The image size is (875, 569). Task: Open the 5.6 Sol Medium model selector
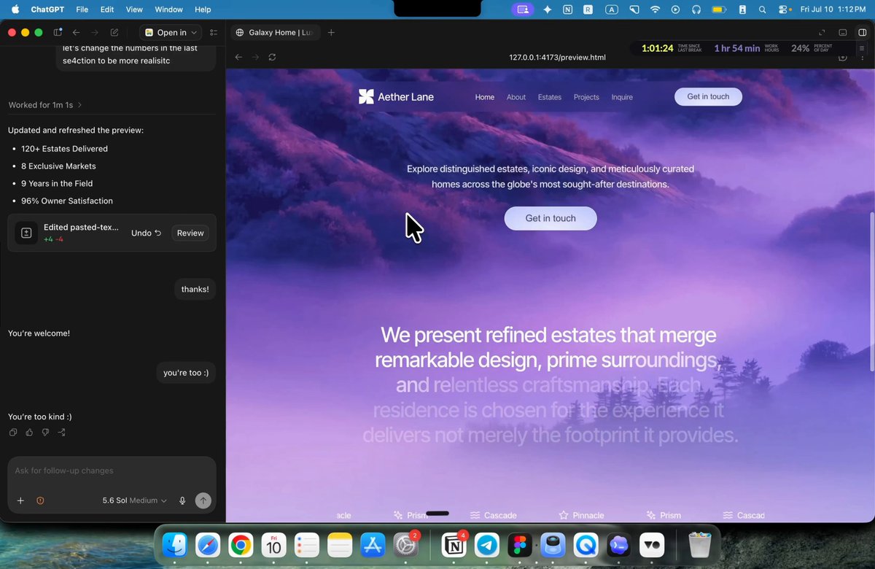click(x=135, y=500)
